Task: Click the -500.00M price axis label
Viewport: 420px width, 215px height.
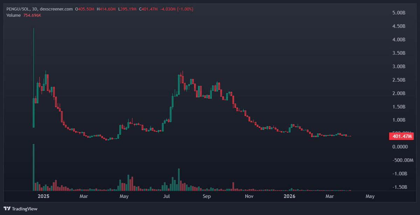Action: (x=396, y=160)
